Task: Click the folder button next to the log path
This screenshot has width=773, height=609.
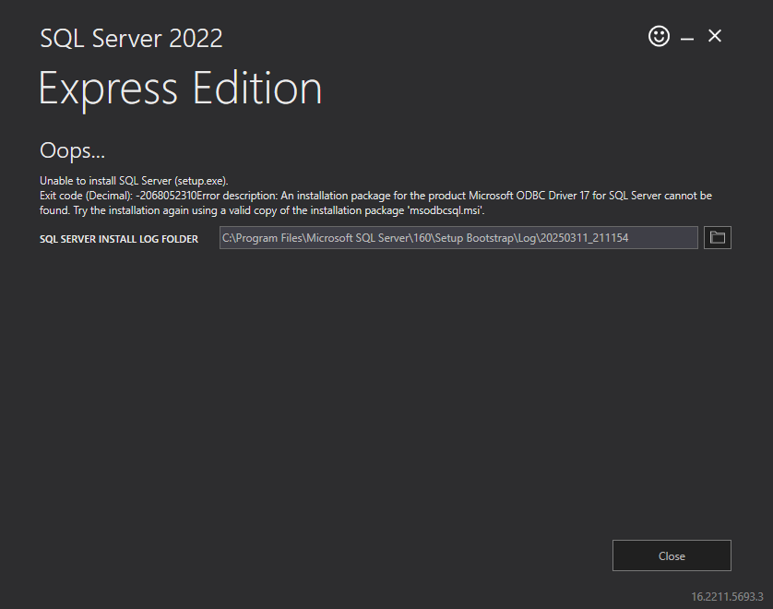Action: tap(718, 237)
